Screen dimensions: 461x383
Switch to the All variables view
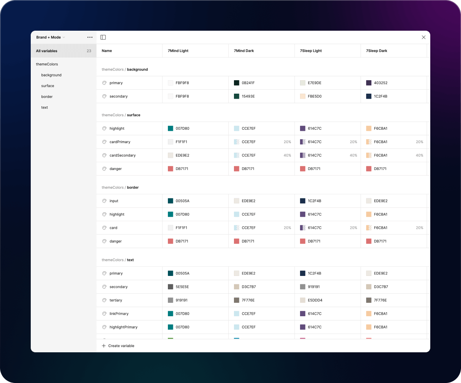coord(46,51)
